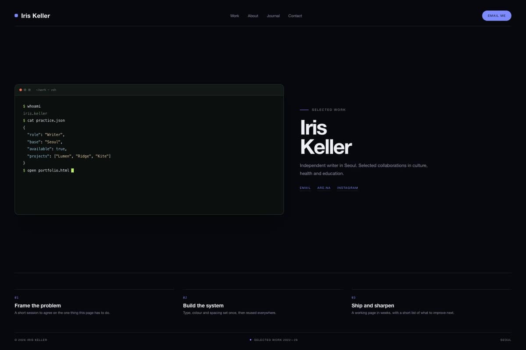Click the red terminal window dot

point(21,90)
